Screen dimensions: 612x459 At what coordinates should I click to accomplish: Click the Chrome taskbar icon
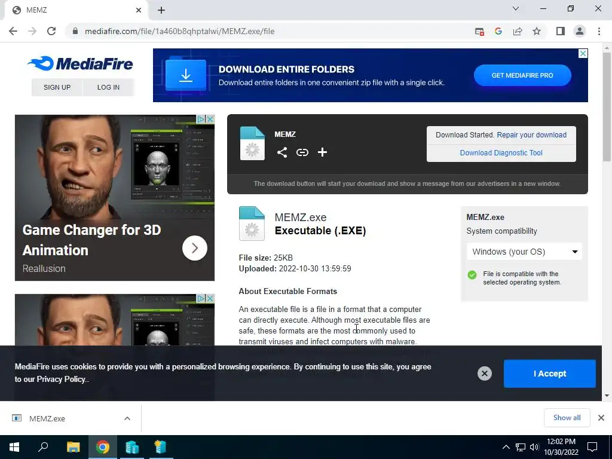point(103,447)
